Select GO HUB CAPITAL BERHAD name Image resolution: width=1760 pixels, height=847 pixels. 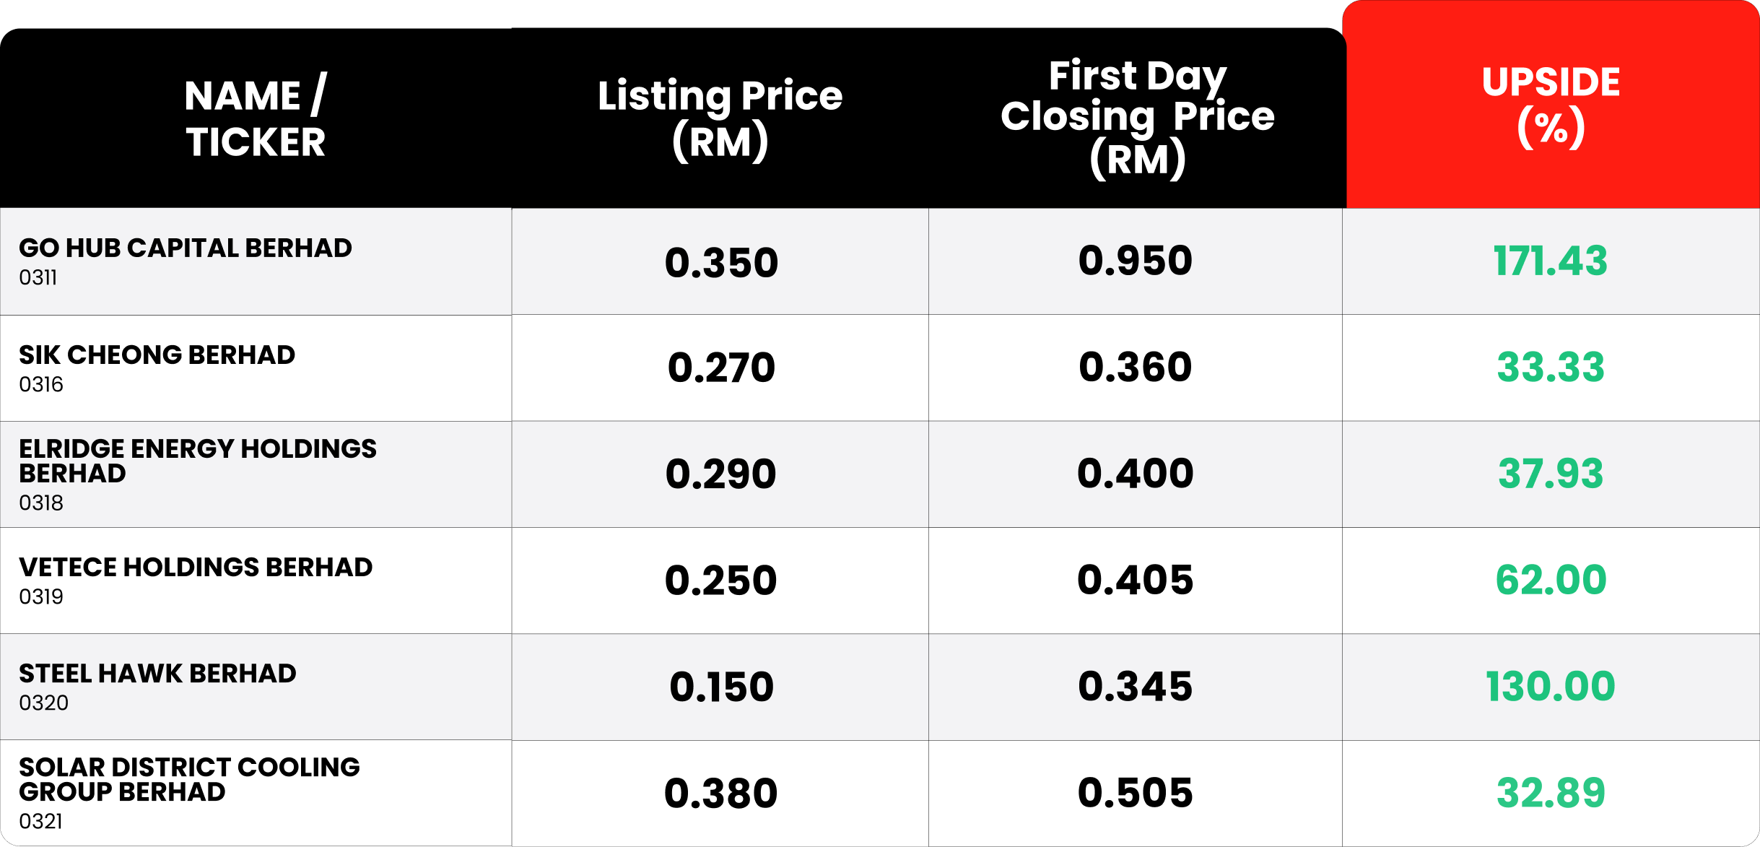click(x=186, y=248)
